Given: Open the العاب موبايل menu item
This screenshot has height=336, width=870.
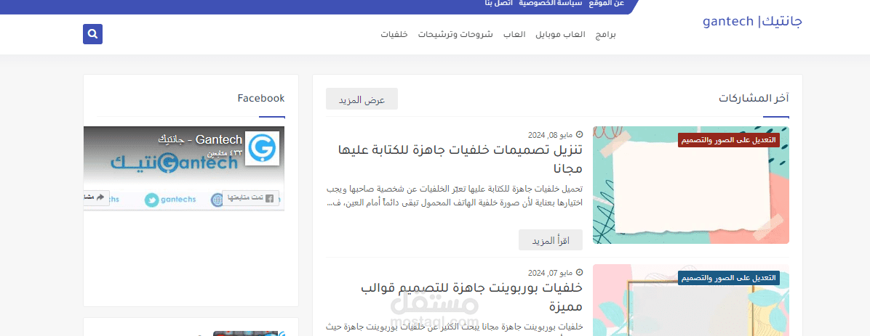Looking at the screenshot, I should click(560, 34).
